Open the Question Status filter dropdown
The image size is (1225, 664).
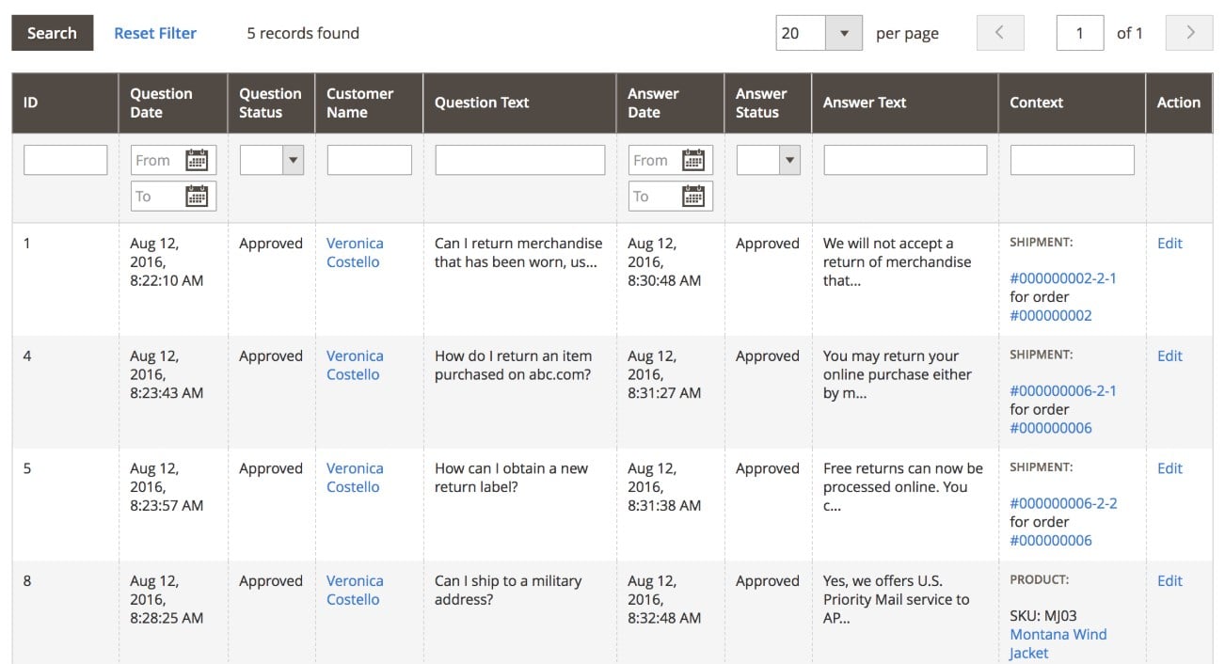tap(272, 160)
